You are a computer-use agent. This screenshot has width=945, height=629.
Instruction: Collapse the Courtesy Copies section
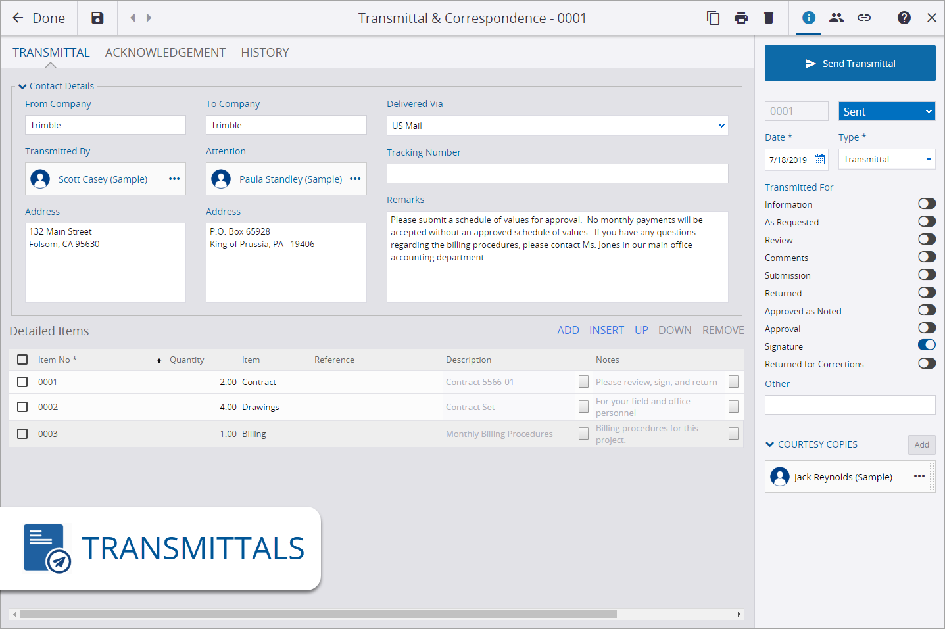(x=770, y=444)
